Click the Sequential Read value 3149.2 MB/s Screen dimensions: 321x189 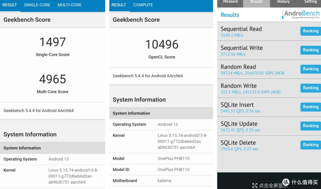click(232, 35)
